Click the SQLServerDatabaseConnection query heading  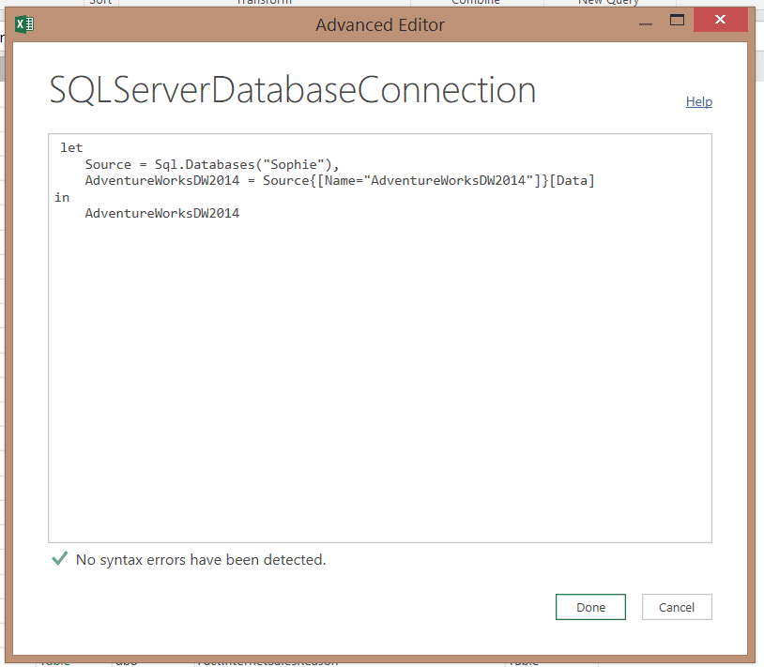(292, 90)
